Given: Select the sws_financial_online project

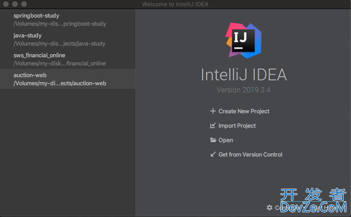Looking at the screenshot, I should [x=39, y=55].
